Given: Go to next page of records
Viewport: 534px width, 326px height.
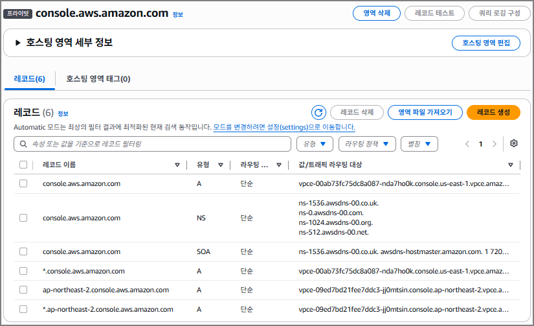Looking at the screenshot, I should coord(495,144).
